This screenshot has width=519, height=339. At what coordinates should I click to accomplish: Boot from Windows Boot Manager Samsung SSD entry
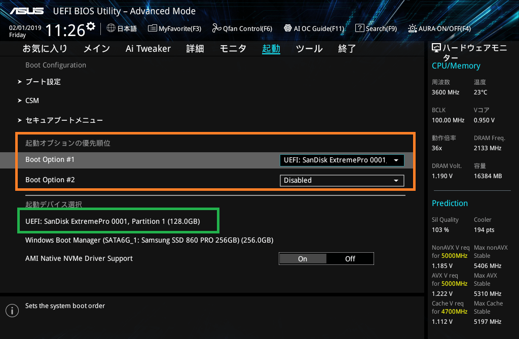(x=150, y=240)
